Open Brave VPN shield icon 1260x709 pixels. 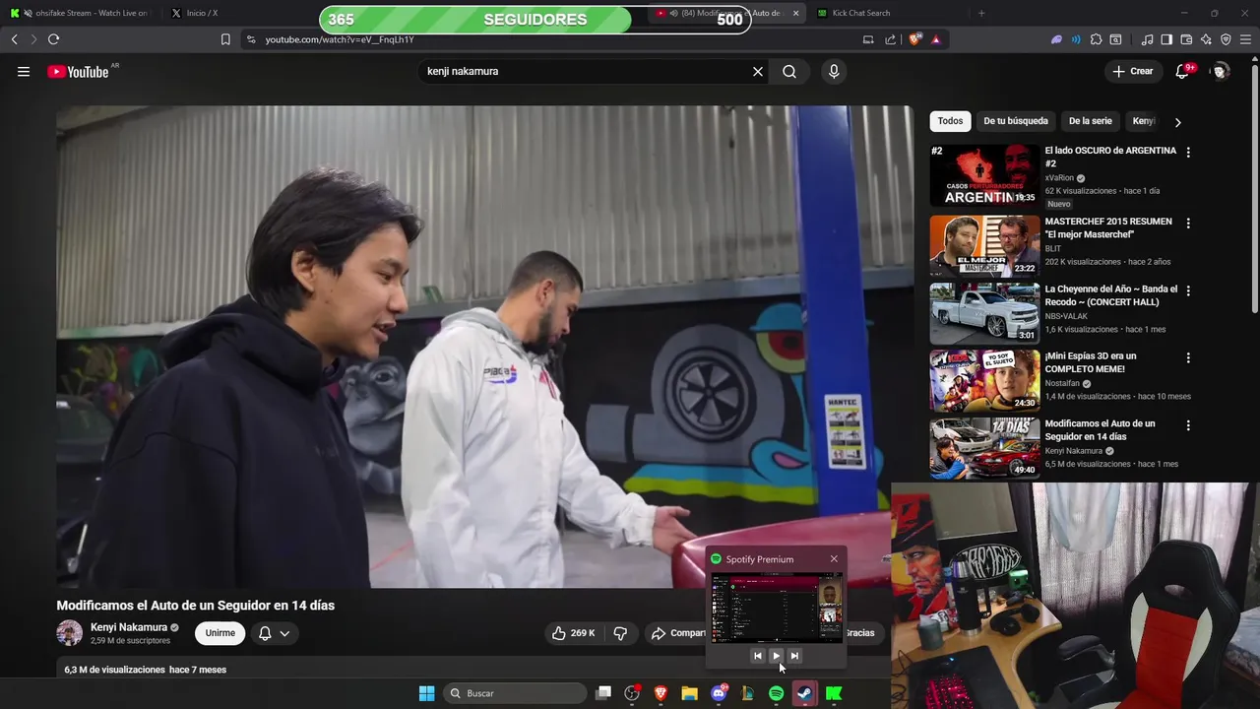pos(1226,39)
